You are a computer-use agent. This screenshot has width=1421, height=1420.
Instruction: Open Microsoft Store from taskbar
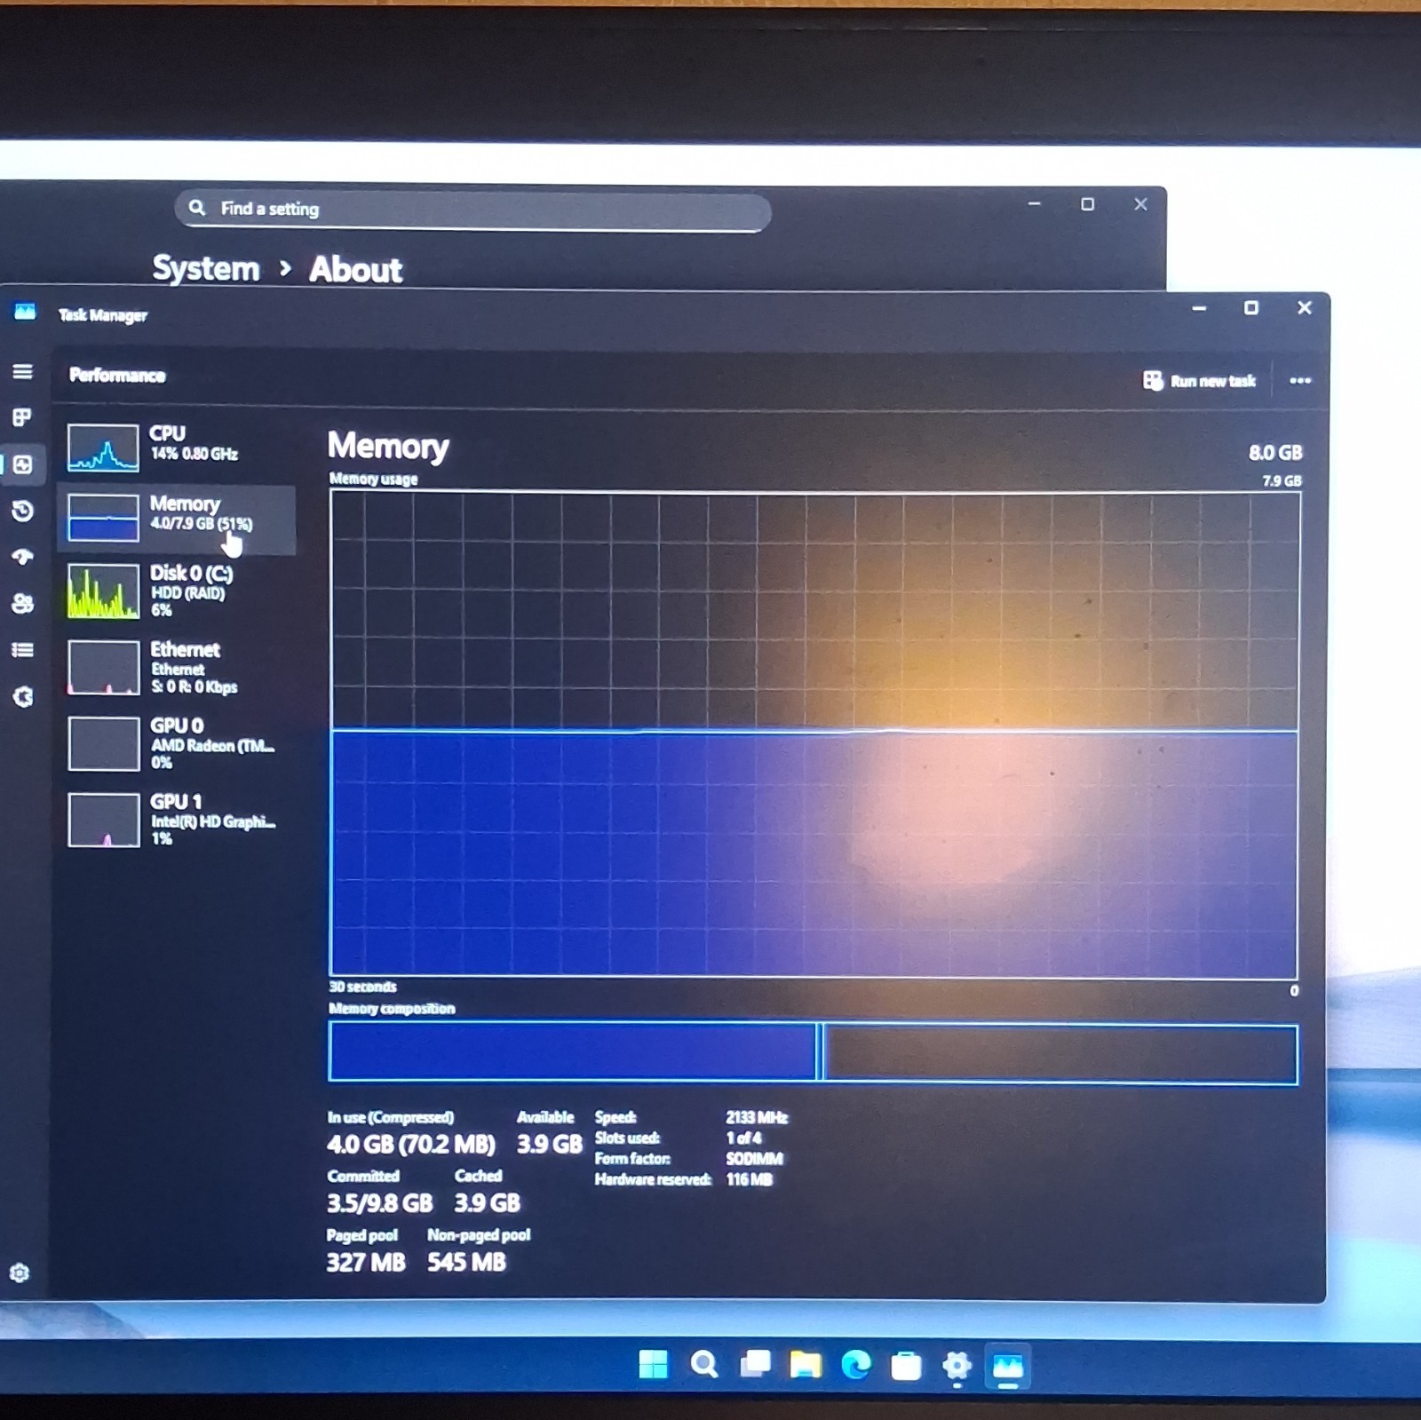point(906,1366)
